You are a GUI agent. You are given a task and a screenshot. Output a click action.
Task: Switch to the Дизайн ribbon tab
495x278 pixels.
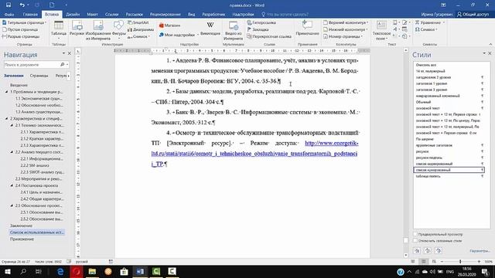pyautogui.click(x=73, y=15)
